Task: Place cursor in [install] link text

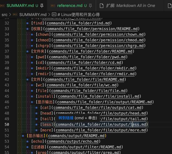Action: point(46,96)
